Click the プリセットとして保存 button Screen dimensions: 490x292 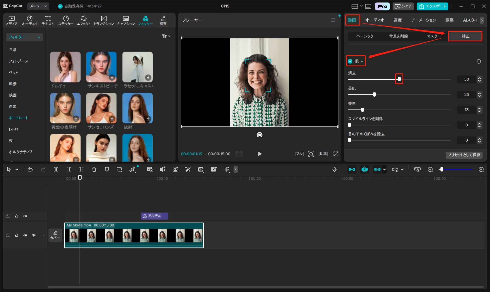(464, 155)
